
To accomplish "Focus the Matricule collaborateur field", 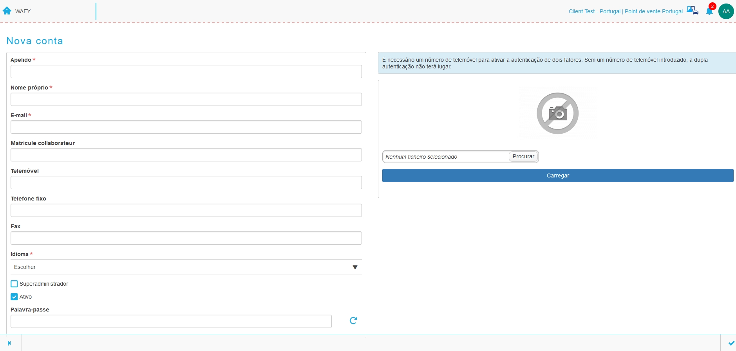I will click(186, 155).
